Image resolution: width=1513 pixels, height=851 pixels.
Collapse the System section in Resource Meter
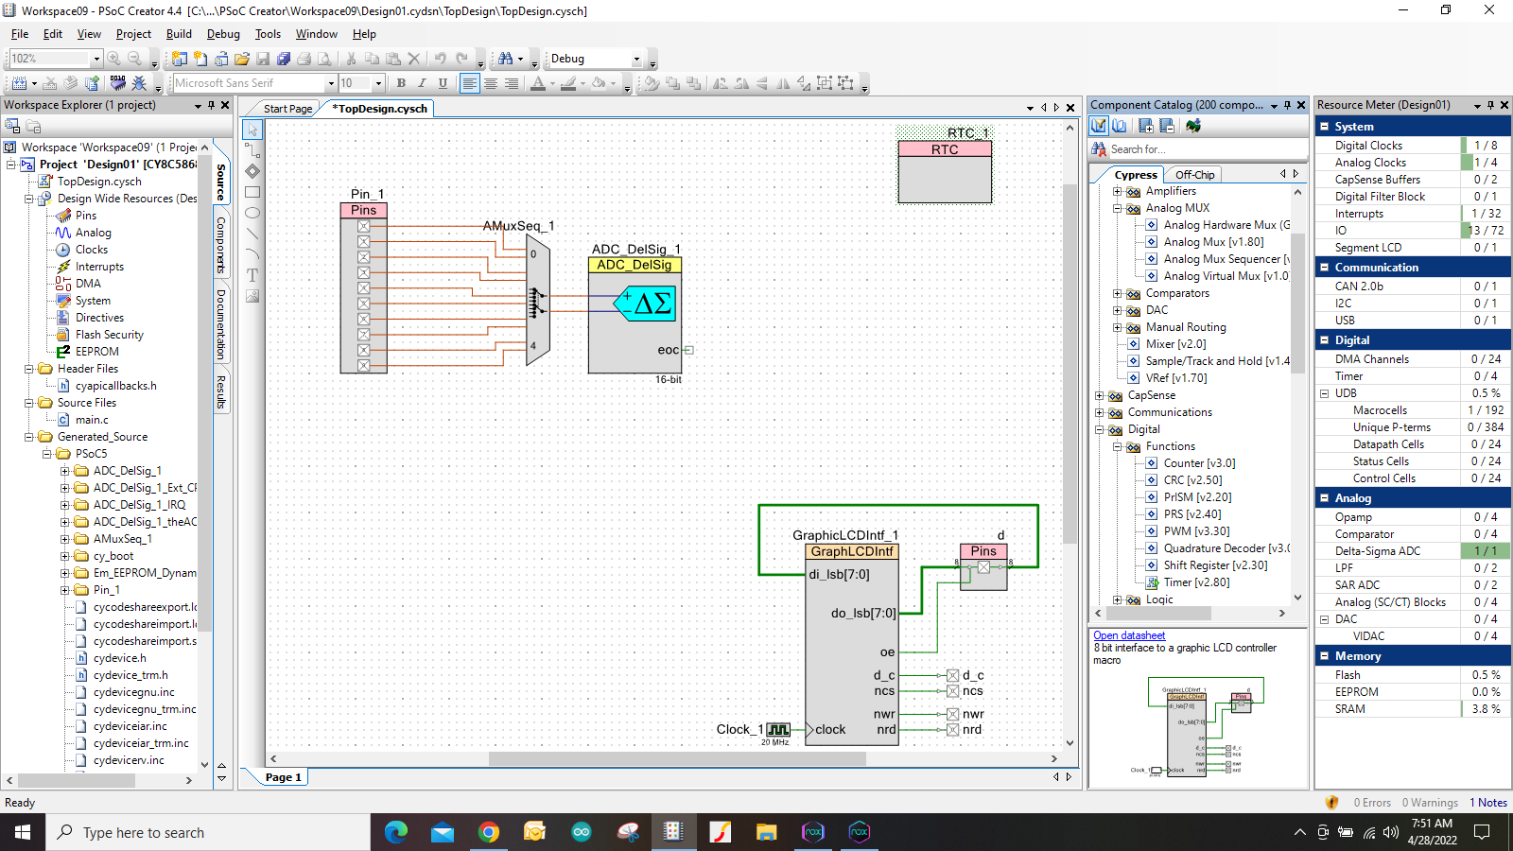pyautogui.click(x=1325, y=127)
